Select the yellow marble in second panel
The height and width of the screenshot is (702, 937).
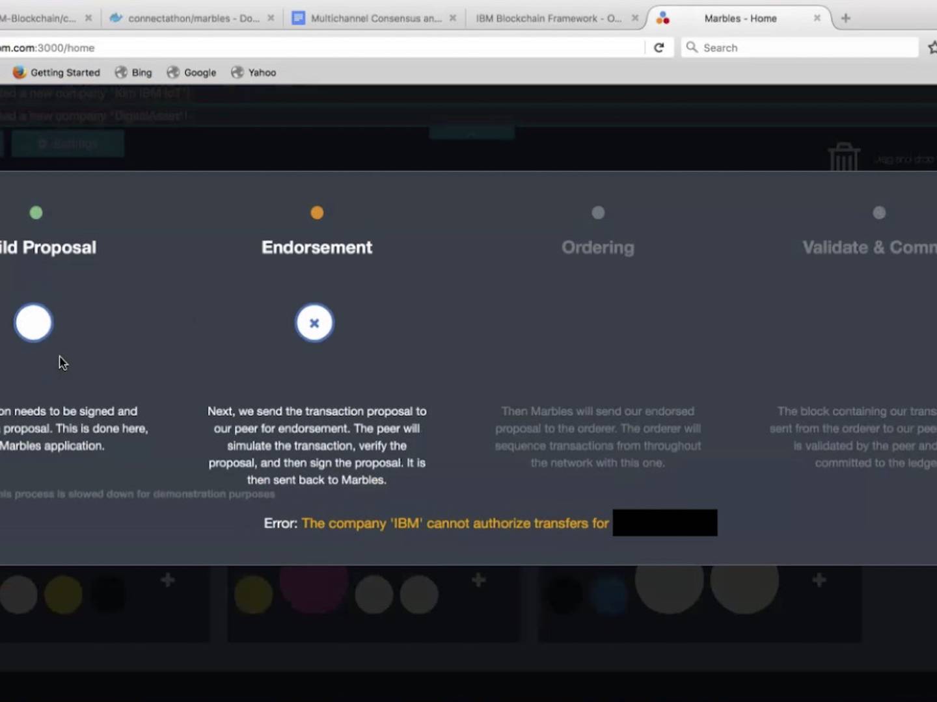253,595
